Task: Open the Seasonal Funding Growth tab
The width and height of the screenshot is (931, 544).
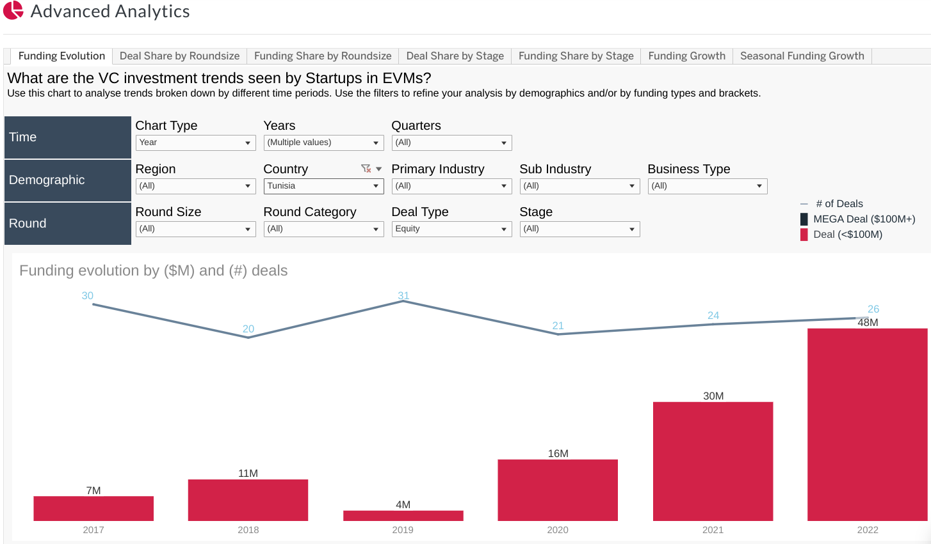Action: tap(802, 56)
